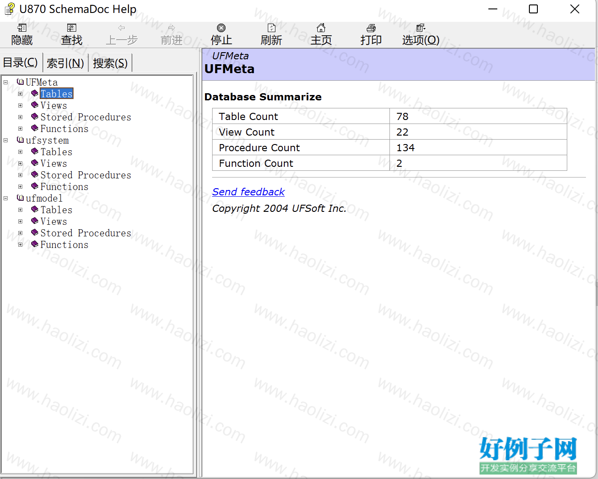Click the 查找 (Find) toolbar button
This screenshot has width=598, height=479.
pyautogui.click(x=72, y=35)
